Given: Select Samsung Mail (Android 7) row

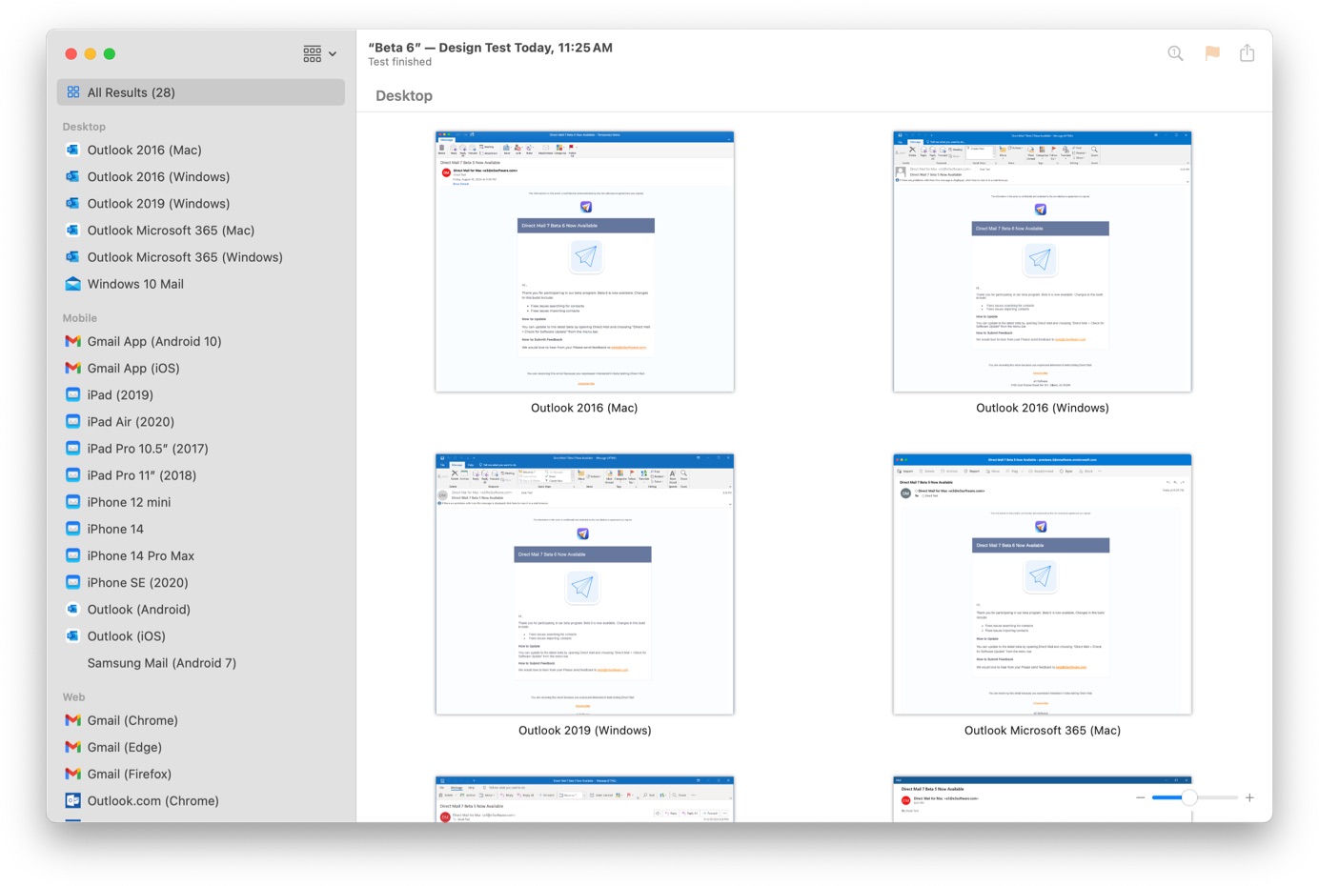Looking at the screenshot, I should (201, 662).
